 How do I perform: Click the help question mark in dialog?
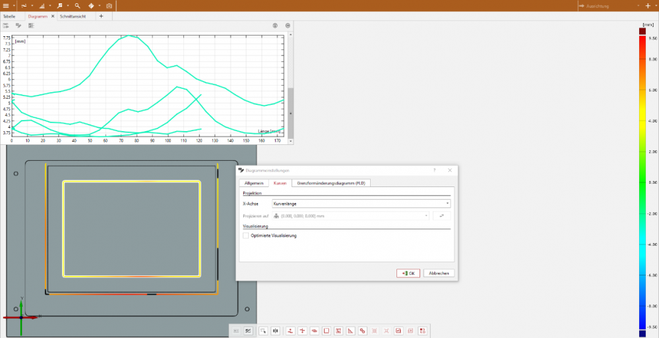click(x=434, y=170)
